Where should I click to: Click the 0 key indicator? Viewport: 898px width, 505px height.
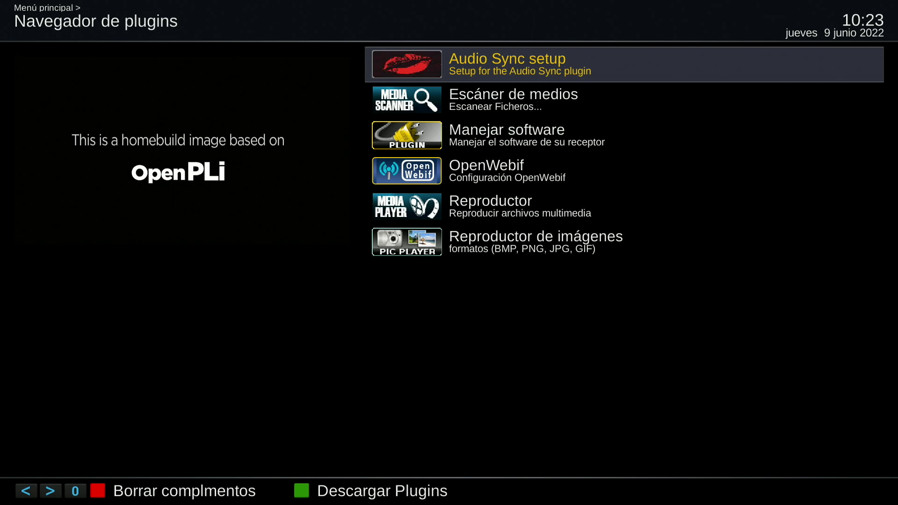(x=75, y=491)
